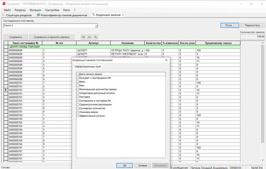Enable Контракт с поставщиком № field
Image resolution: width=266 pixels, height=169 pixels.
(x=78, y=78)
